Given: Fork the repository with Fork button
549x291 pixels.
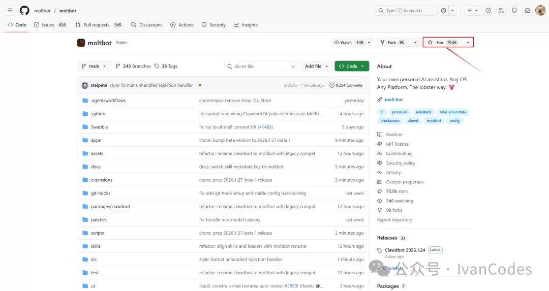Looking at the screenshot, I should (x=392, y=42).
